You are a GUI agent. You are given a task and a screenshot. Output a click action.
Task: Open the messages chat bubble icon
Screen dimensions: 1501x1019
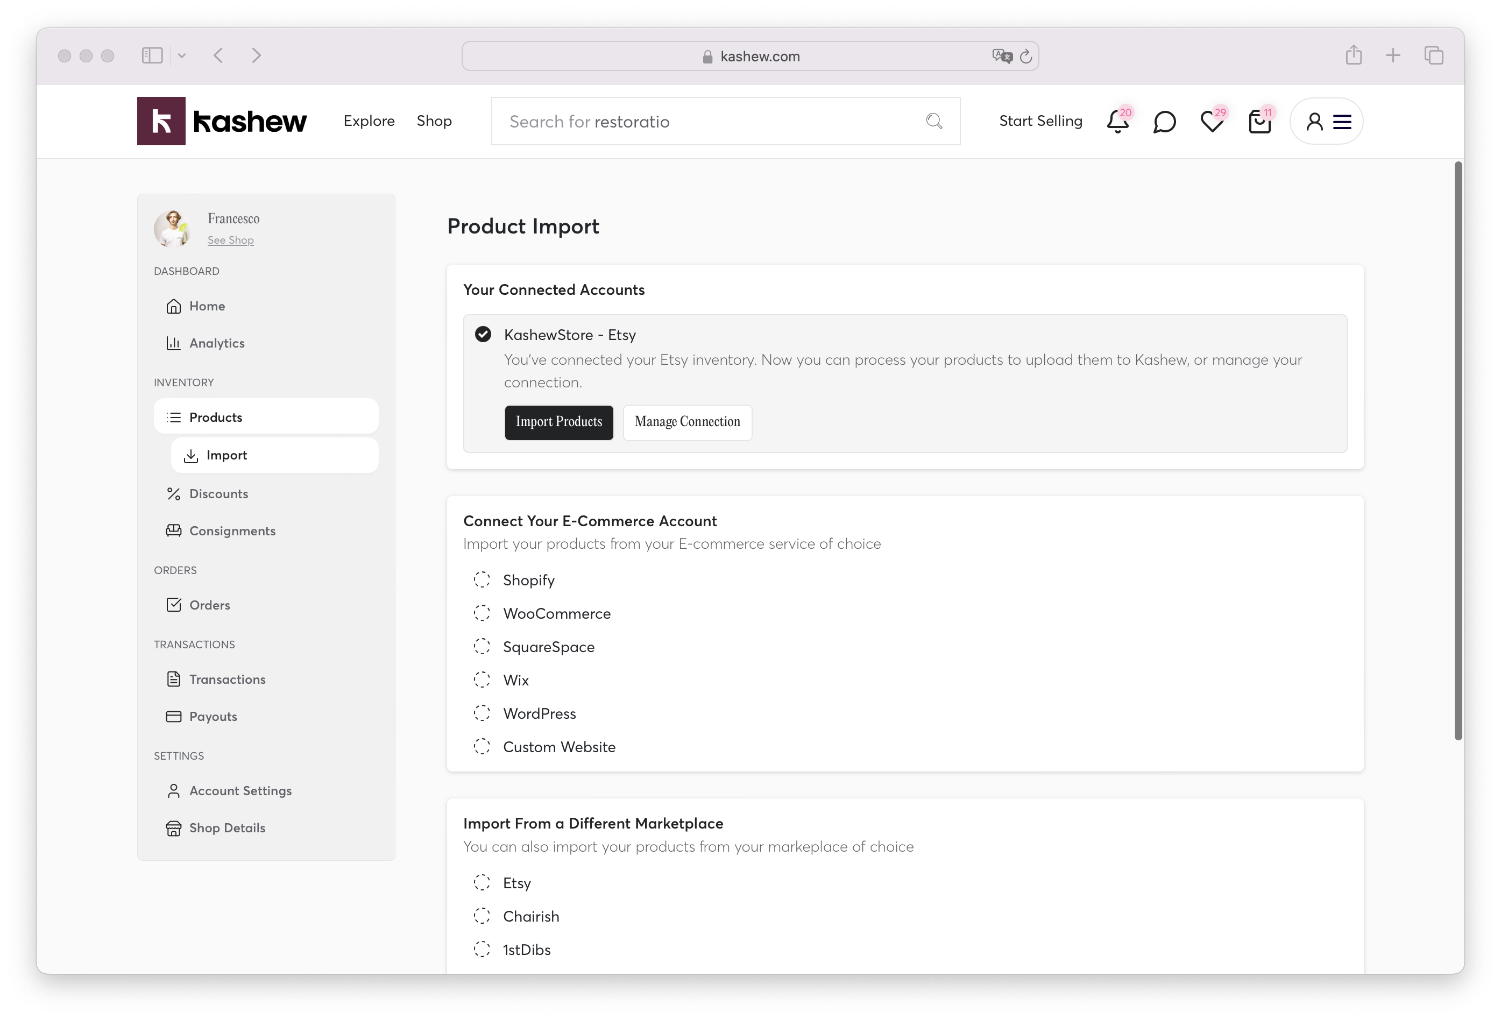[1164, 122]
